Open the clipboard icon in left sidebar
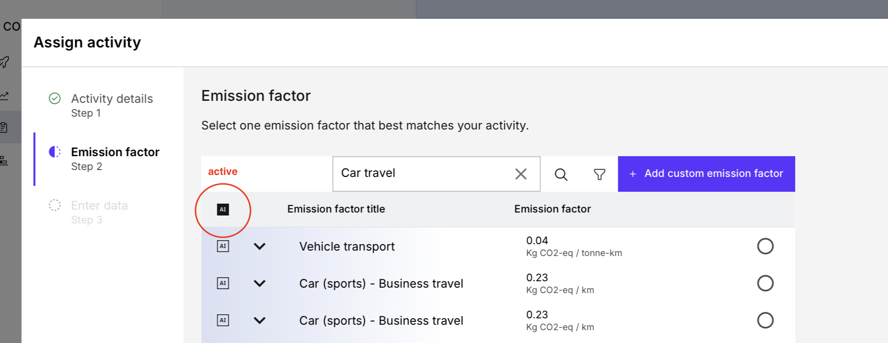This screenshot has height=343, width=888. [x=4, y=128]
